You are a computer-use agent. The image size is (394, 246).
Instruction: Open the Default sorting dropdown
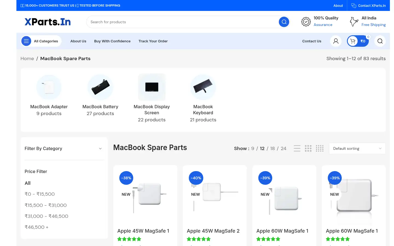point(357,148)
